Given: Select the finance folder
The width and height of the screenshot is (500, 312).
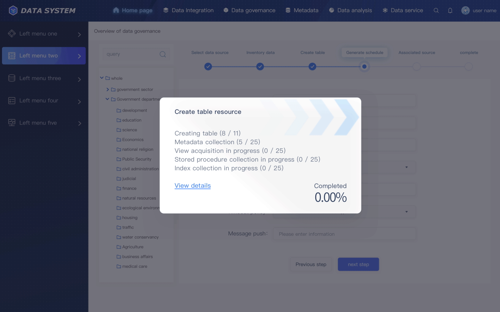Looking at the screenshot, I should (127, 188).
